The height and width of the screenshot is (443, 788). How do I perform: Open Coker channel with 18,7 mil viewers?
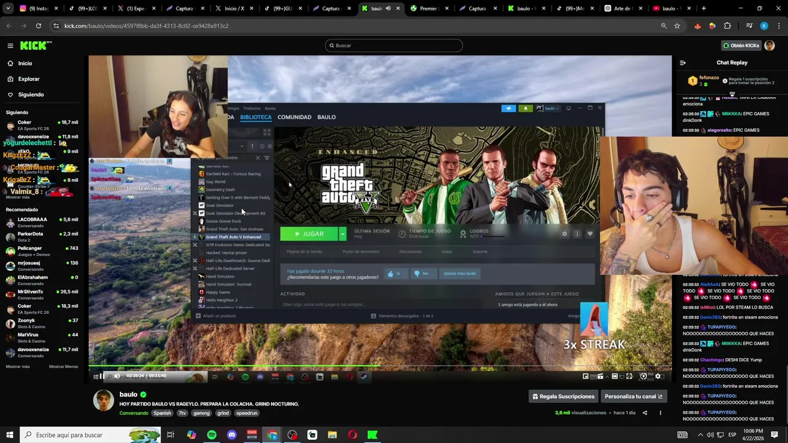pos(42,125)
